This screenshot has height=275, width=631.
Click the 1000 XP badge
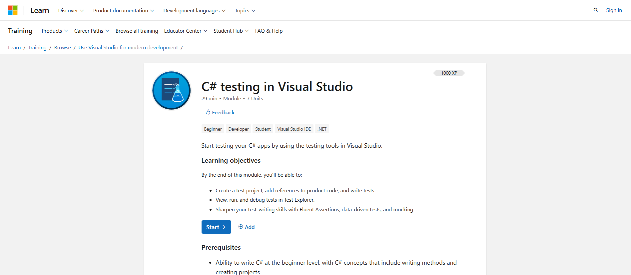[449, 73]
